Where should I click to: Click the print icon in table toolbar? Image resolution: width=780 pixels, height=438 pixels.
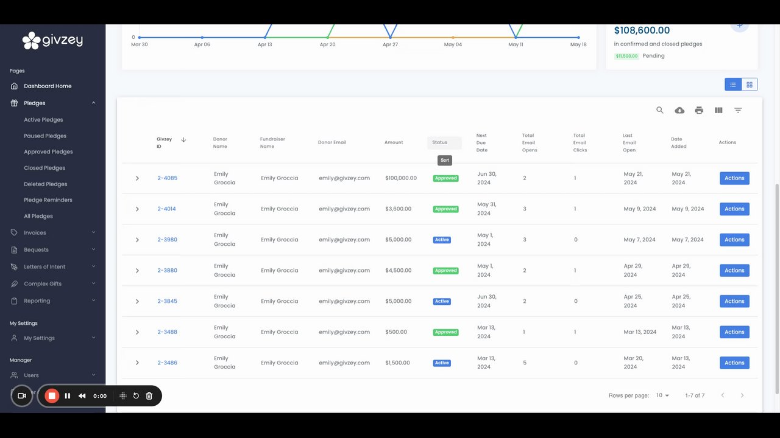[699, 110]
